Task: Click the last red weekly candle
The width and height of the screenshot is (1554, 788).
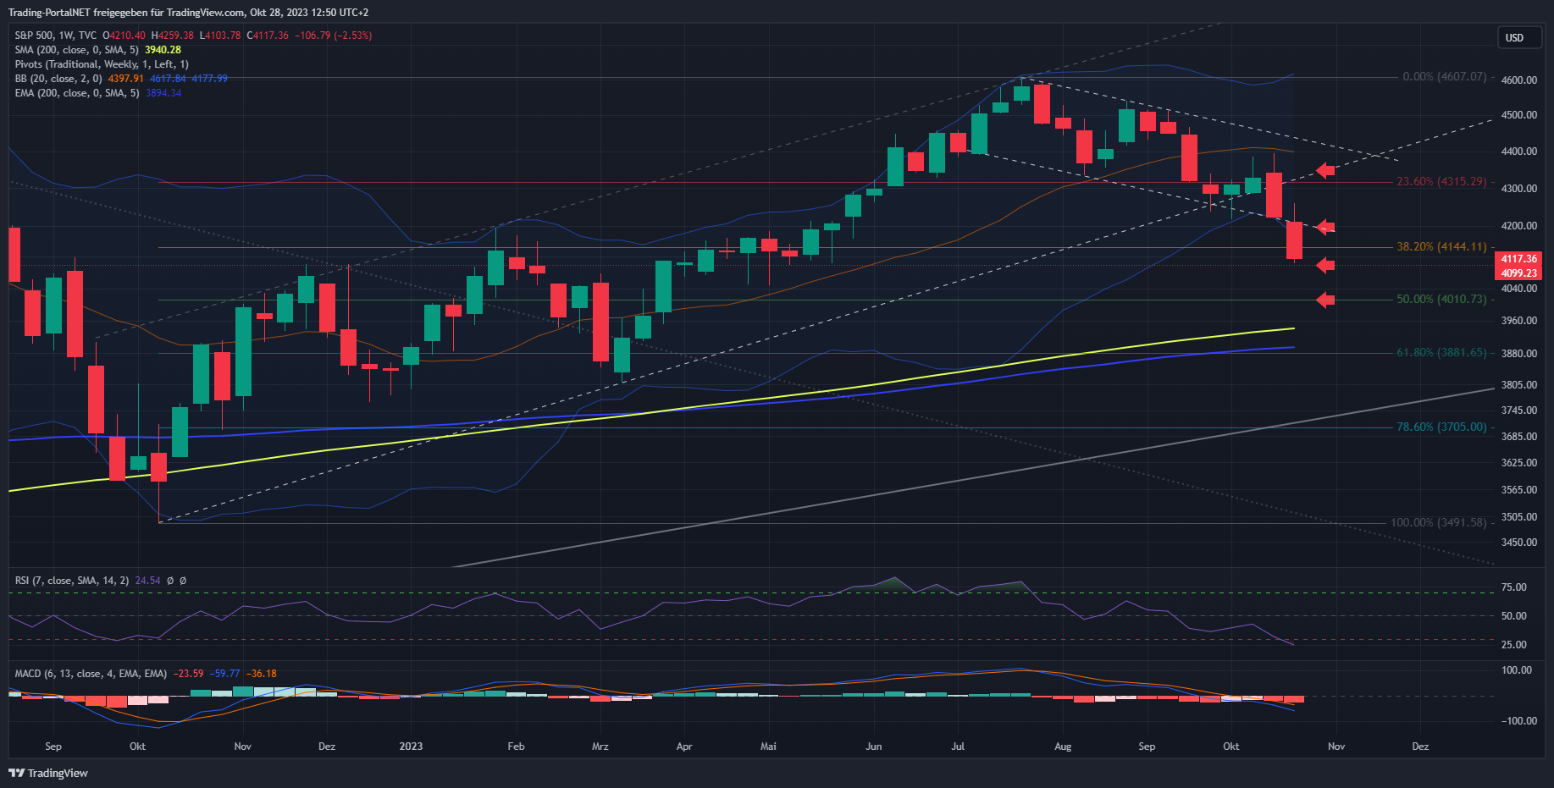Action: pyautogui.click(x=1294, y=240)
